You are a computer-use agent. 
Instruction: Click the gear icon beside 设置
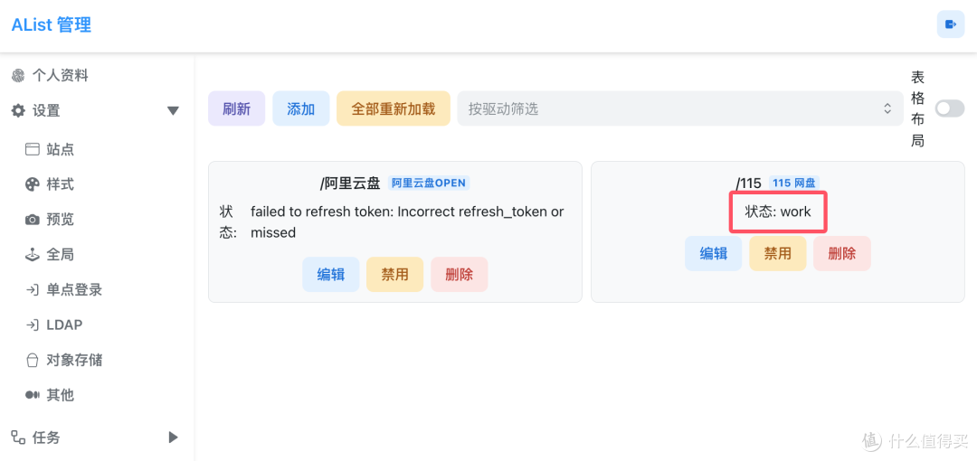pyautogui.click(x=18, y=111)
